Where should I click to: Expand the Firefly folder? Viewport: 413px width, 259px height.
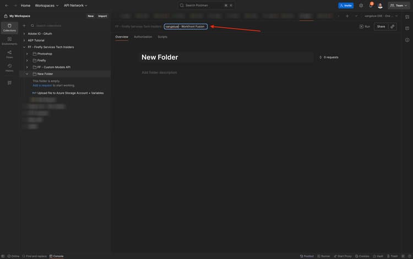[x=27, y=61]
